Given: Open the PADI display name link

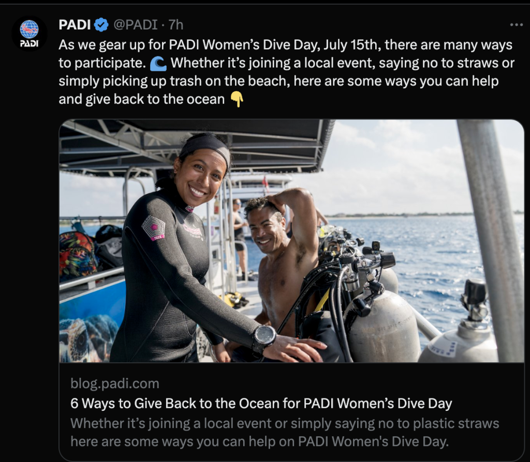Looking at the screenshot, I should click(x=75, y=25).
